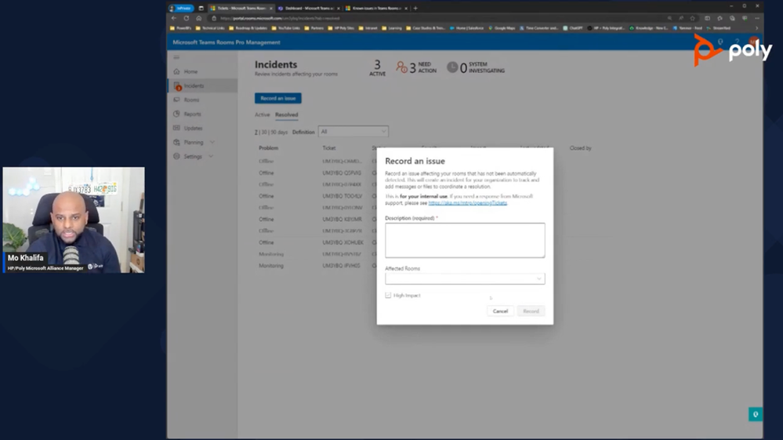This screenshot has height=440, width=783.
Task: Open the browser extensions icon
Action: (720, 18)
